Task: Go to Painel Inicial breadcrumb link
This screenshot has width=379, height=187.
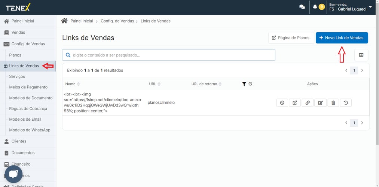Action: click(82, 21)
